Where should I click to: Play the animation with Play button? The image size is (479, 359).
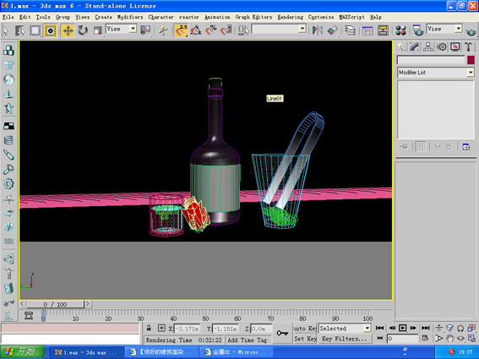click(402, 328)
